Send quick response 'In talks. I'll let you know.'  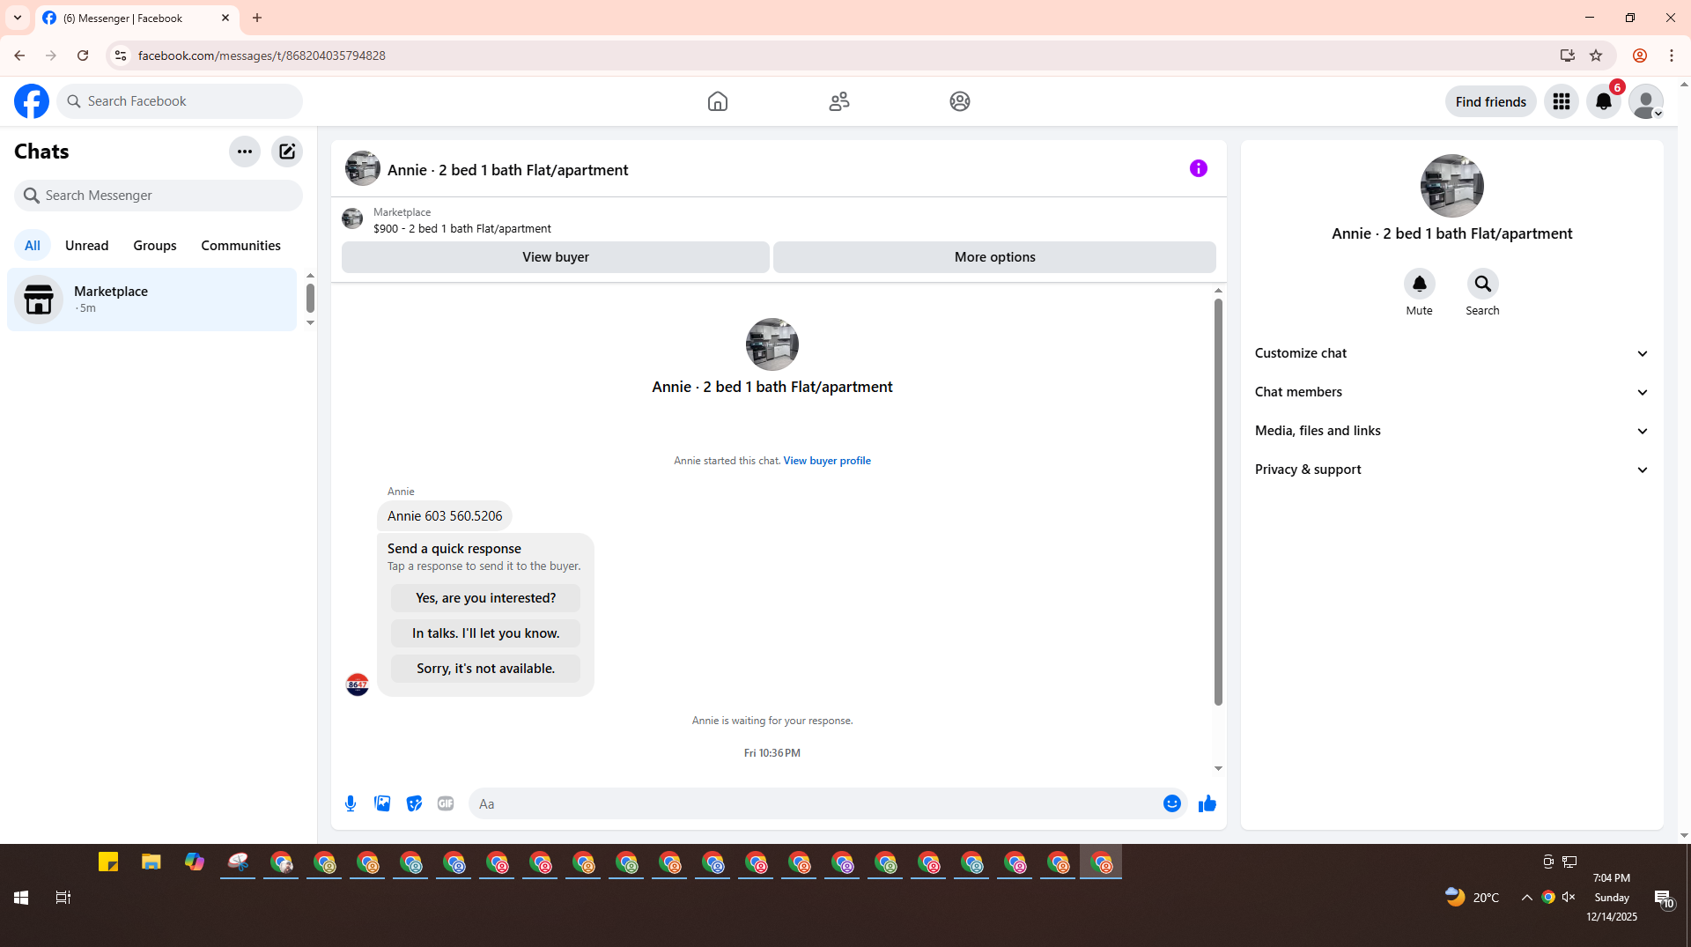[x=485, y=633]
